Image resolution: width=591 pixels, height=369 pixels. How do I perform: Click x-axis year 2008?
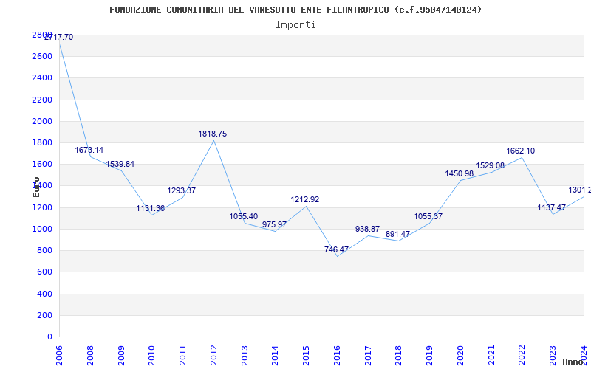pyautogui.click(x=90, y=356)
